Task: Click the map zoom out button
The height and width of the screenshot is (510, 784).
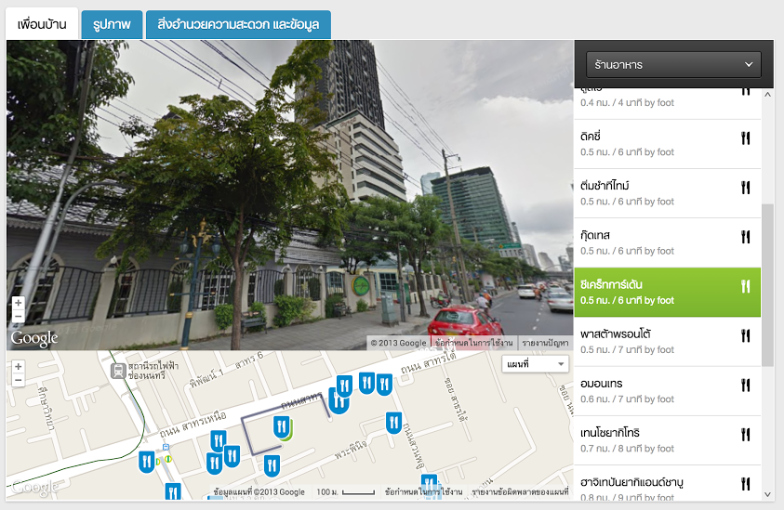Action: point(18,380)
